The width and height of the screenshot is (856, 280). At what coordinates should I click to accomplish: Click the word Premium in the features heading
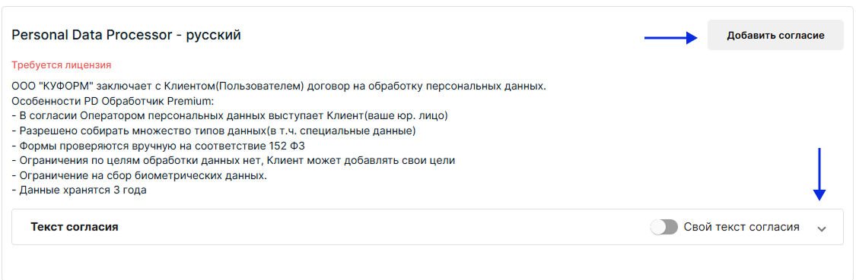pos(180,102)
